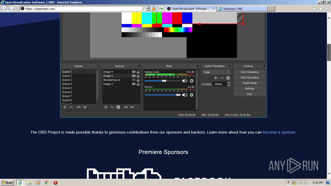Image resolution: width=331 pixels, height=186 pixels.
Task: Undock the Scenes panel
Action: click(x=98, y=66)
